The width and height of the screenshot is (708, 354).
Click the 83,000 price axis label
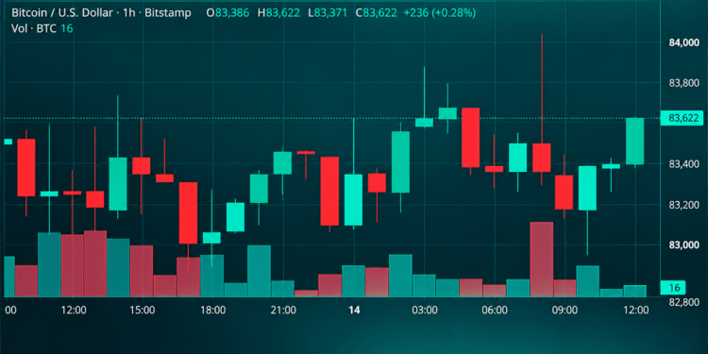[683, 245]
